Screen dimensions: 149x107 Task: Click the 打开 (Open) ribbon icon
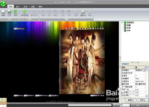coord(9,13)
